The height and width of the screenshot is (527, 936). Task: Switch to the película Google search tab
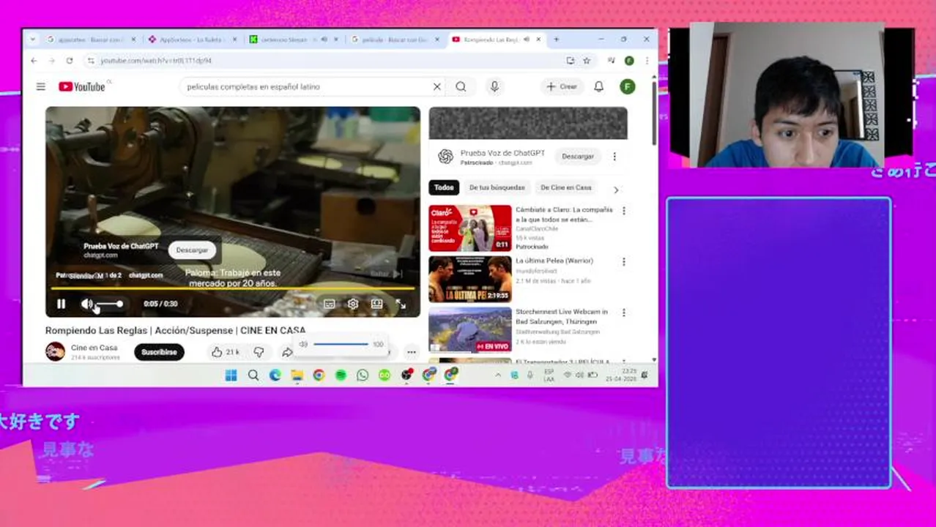click(x=394, y=40)
